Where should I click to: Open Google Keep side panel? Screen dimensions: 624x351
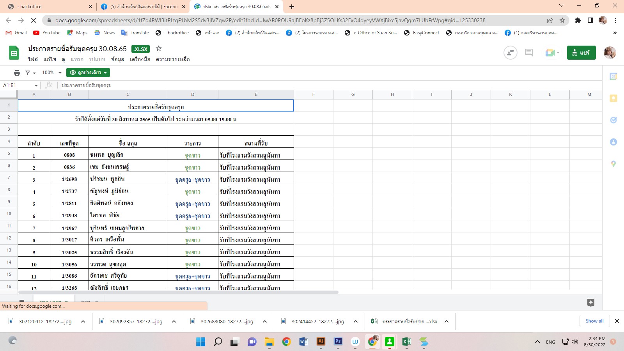coord(613,98)
